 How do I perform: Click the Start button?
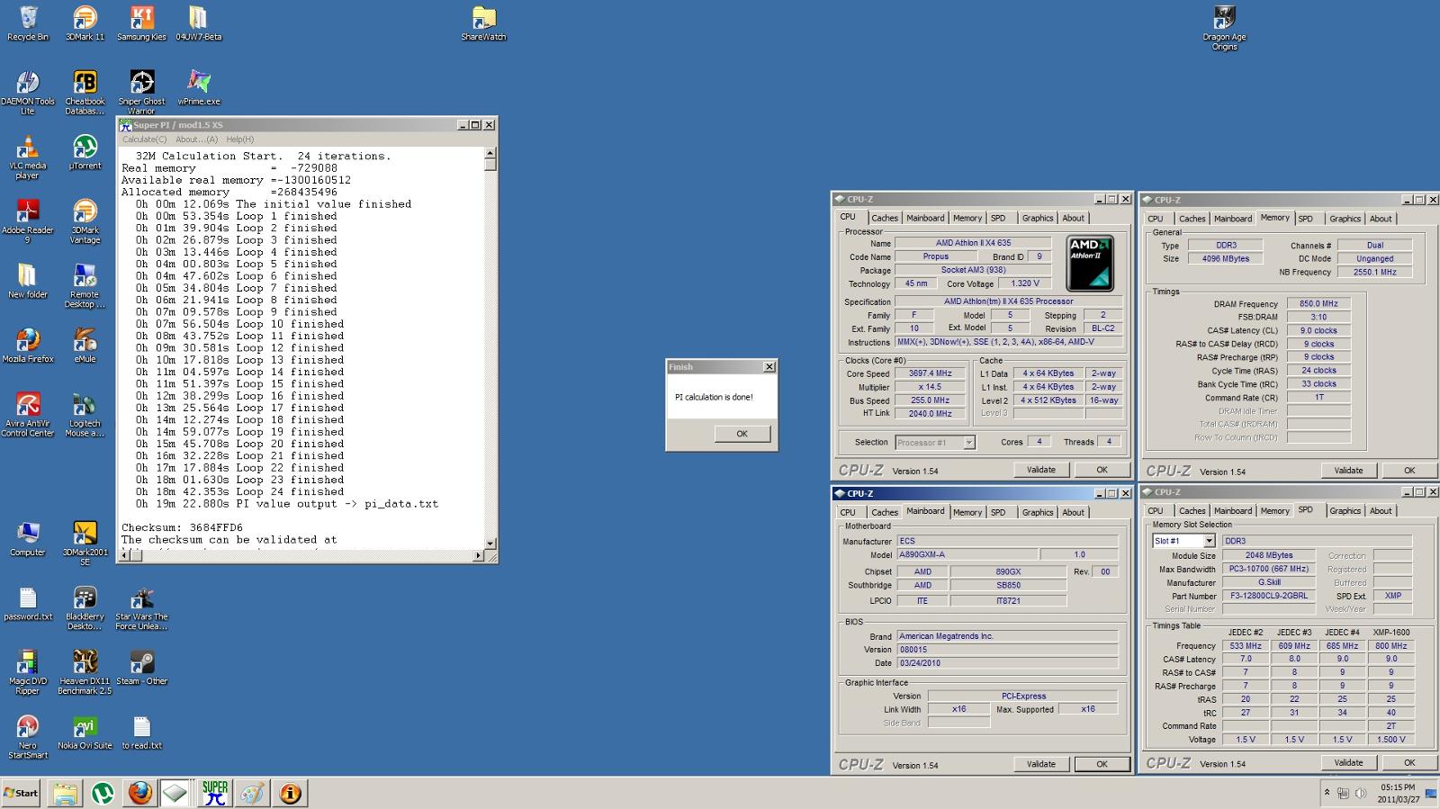[x=22, y=793]
